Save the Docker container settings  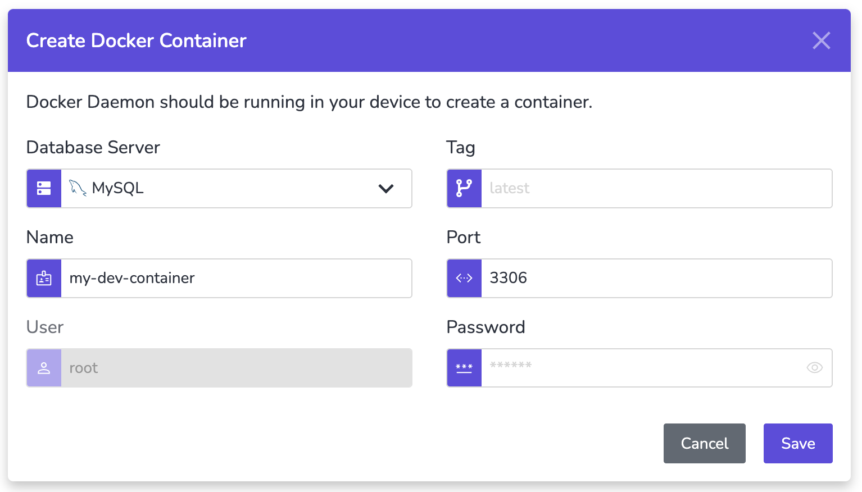point(798,443)
